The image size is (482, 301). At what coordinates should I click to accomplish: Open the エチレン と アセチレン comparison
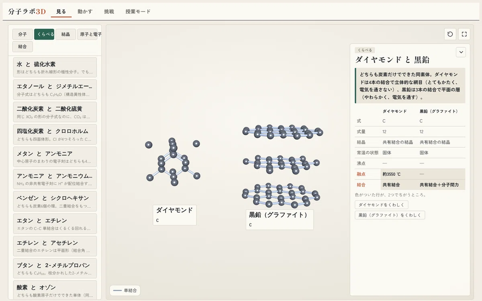pos(55,246)
